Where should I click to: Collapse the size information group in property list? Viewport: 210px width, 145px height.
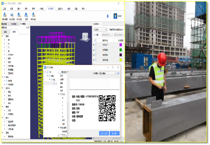tap(58, 94)
